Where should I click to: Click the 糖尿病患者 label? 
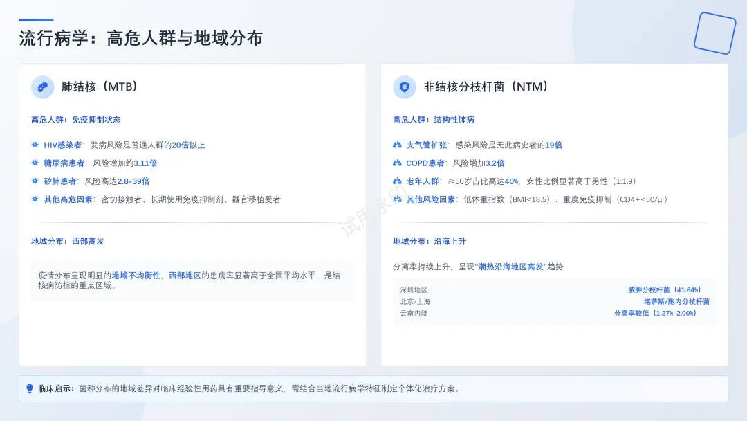pos(64,163)
